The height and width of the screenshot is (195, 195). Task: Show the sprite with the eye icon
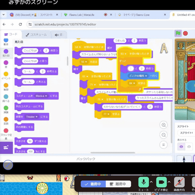[181, 147]
